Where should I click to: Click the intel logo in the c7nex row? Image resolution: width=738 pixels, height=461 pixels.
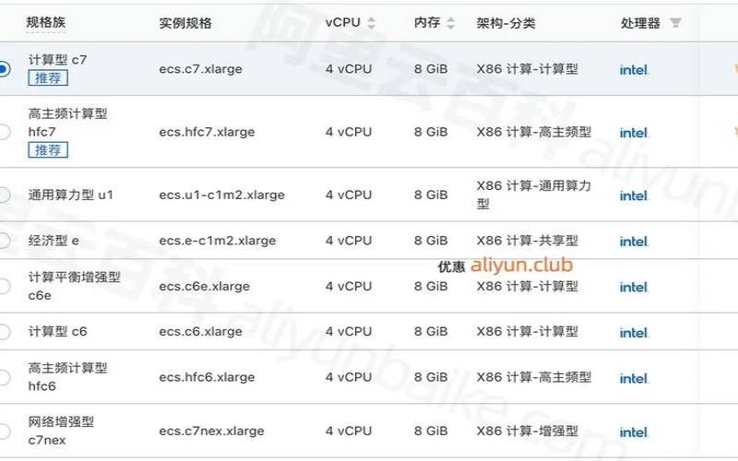tap(634, 431)
